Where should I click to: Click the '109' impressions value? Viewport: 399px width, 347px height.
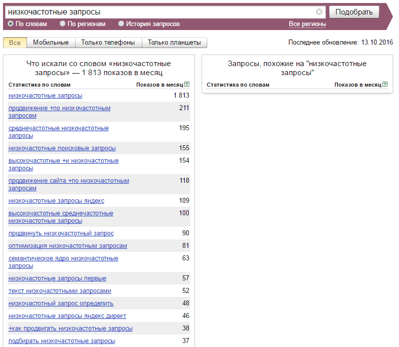point(184,201)
